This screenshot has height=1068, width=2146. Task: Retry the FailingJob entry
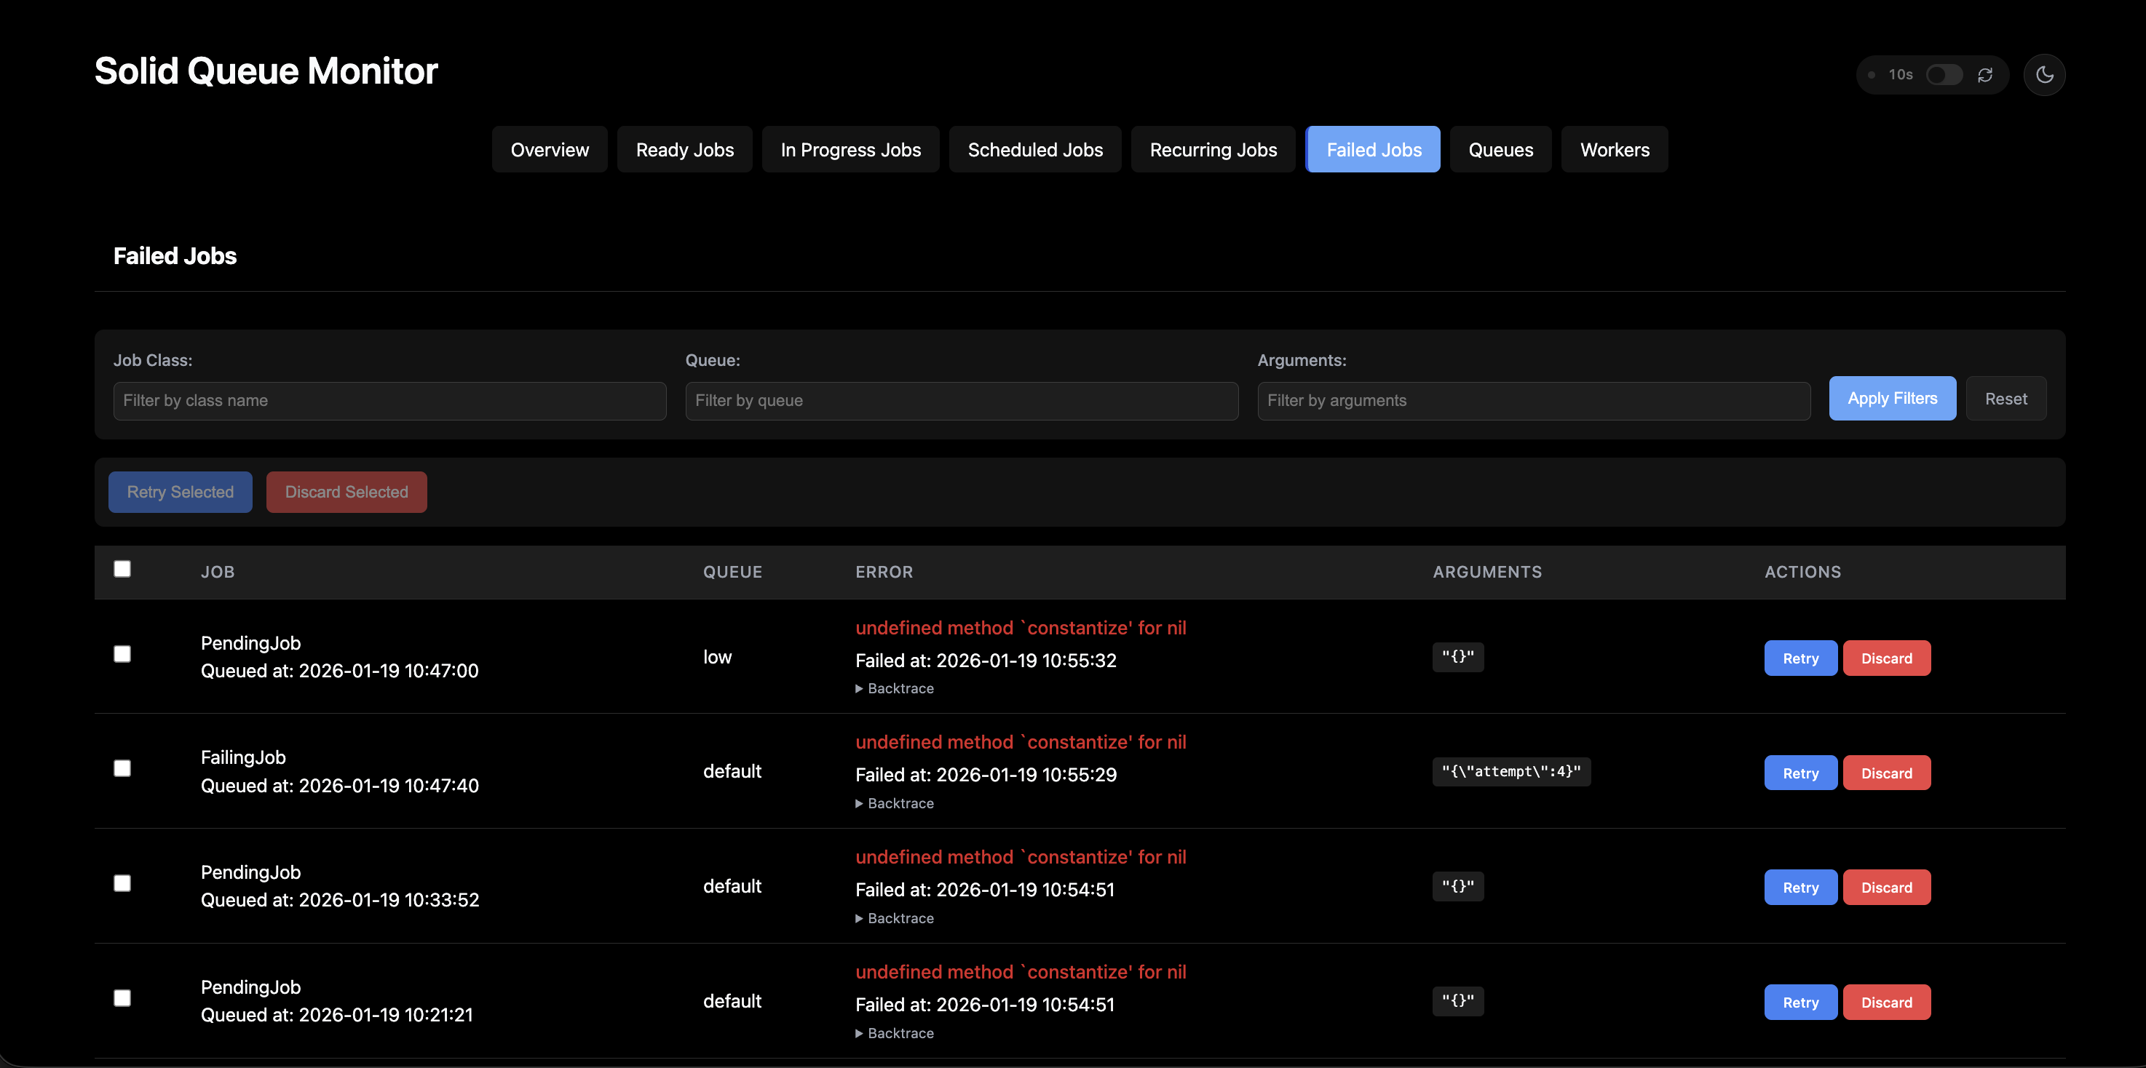click(1799, 773)
